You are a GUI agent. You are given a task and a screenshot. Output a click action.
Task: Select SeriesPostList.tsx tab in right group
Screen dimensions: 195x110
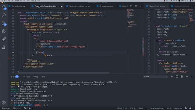(x=157, y=6)
